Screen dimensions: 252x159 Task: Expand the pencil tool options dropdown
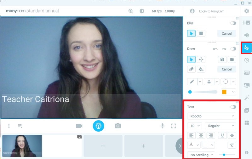point(200,82)
